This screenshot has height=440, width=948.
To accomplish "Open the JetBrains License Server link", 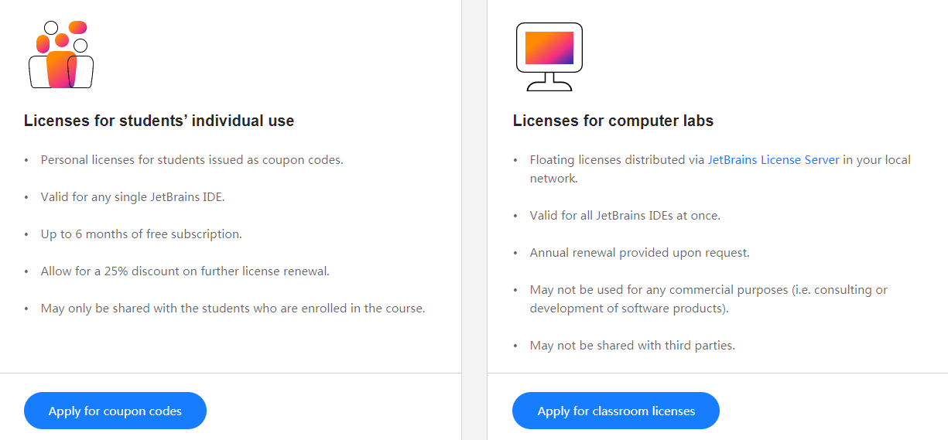I will tap(773, 160).
